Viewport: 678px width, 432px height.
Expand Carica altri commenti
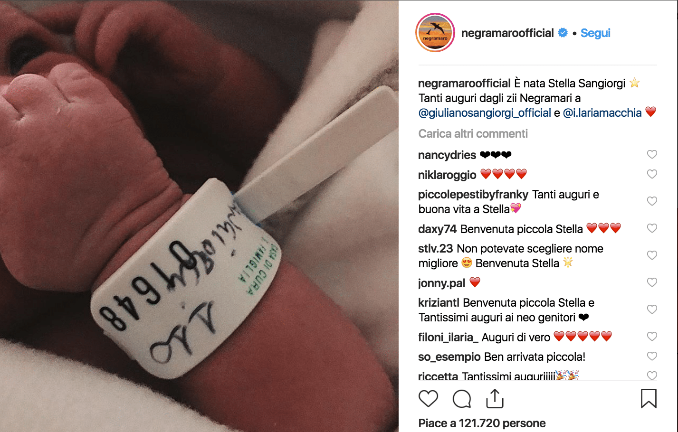click(473, 134)
